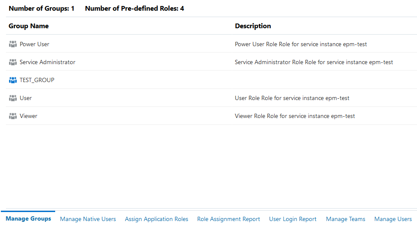Click the Power User Role description text
This screenshot has width=417, height=227.
(301, 44)
